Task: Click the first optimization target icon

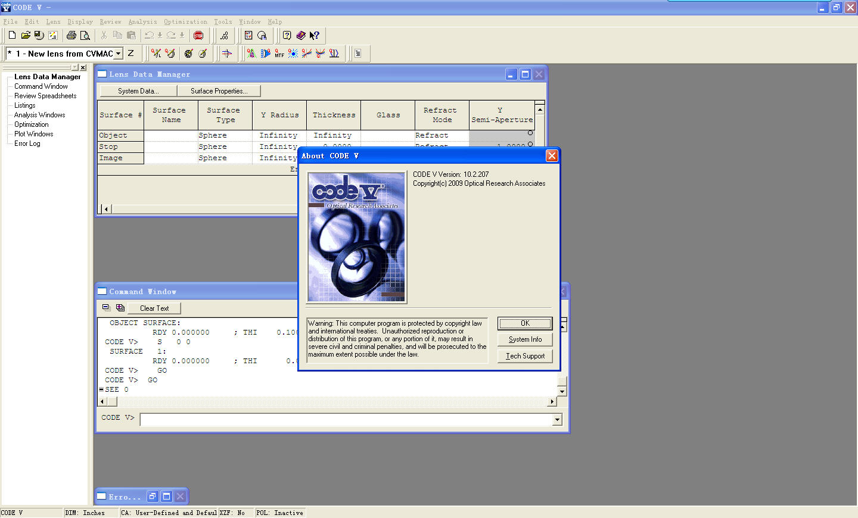Action: (188, 53)
